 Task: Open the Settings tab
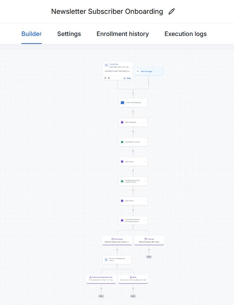click(x=69, y=34)
